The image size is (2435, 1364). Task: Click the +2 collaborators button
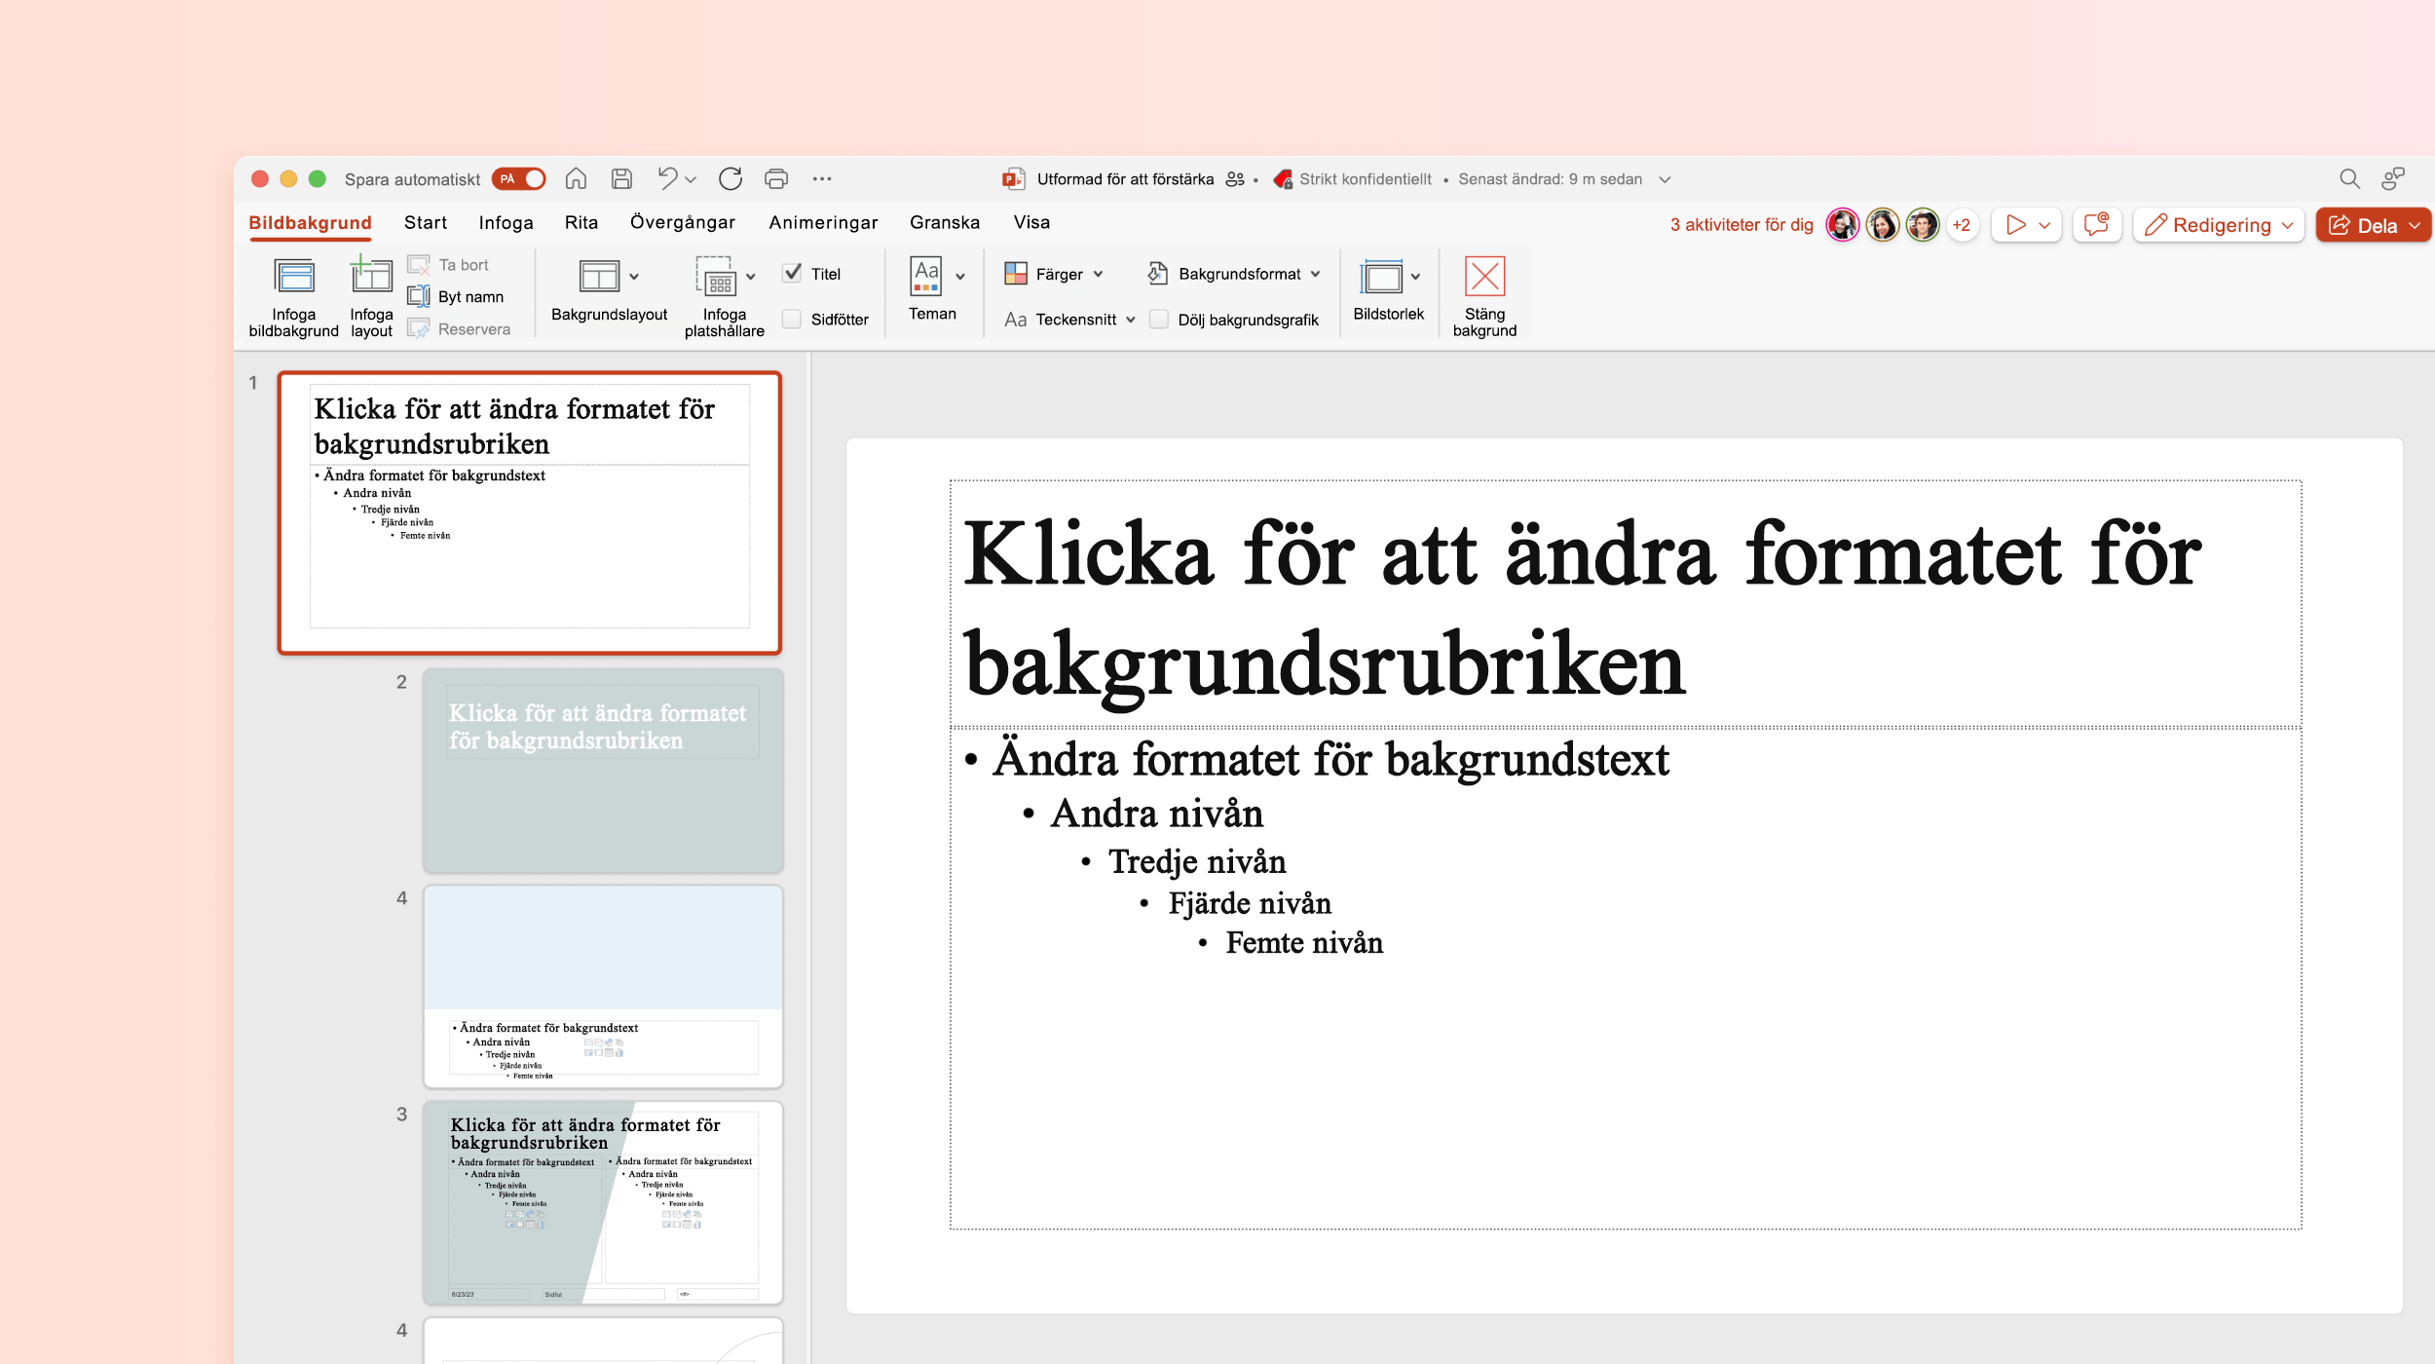(x=1962, y=225)
